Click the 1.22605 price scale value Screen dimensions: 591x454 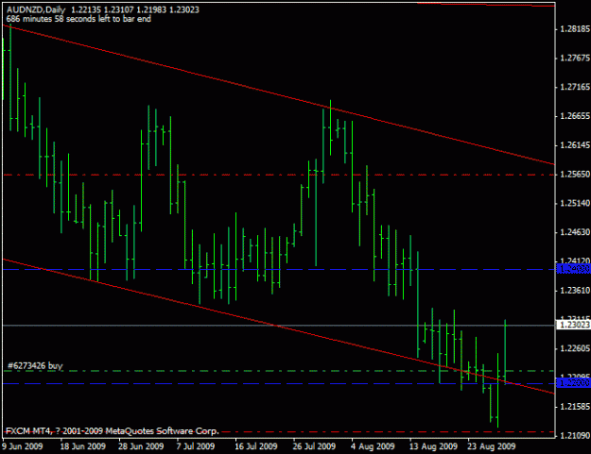(x=575, y=348)
